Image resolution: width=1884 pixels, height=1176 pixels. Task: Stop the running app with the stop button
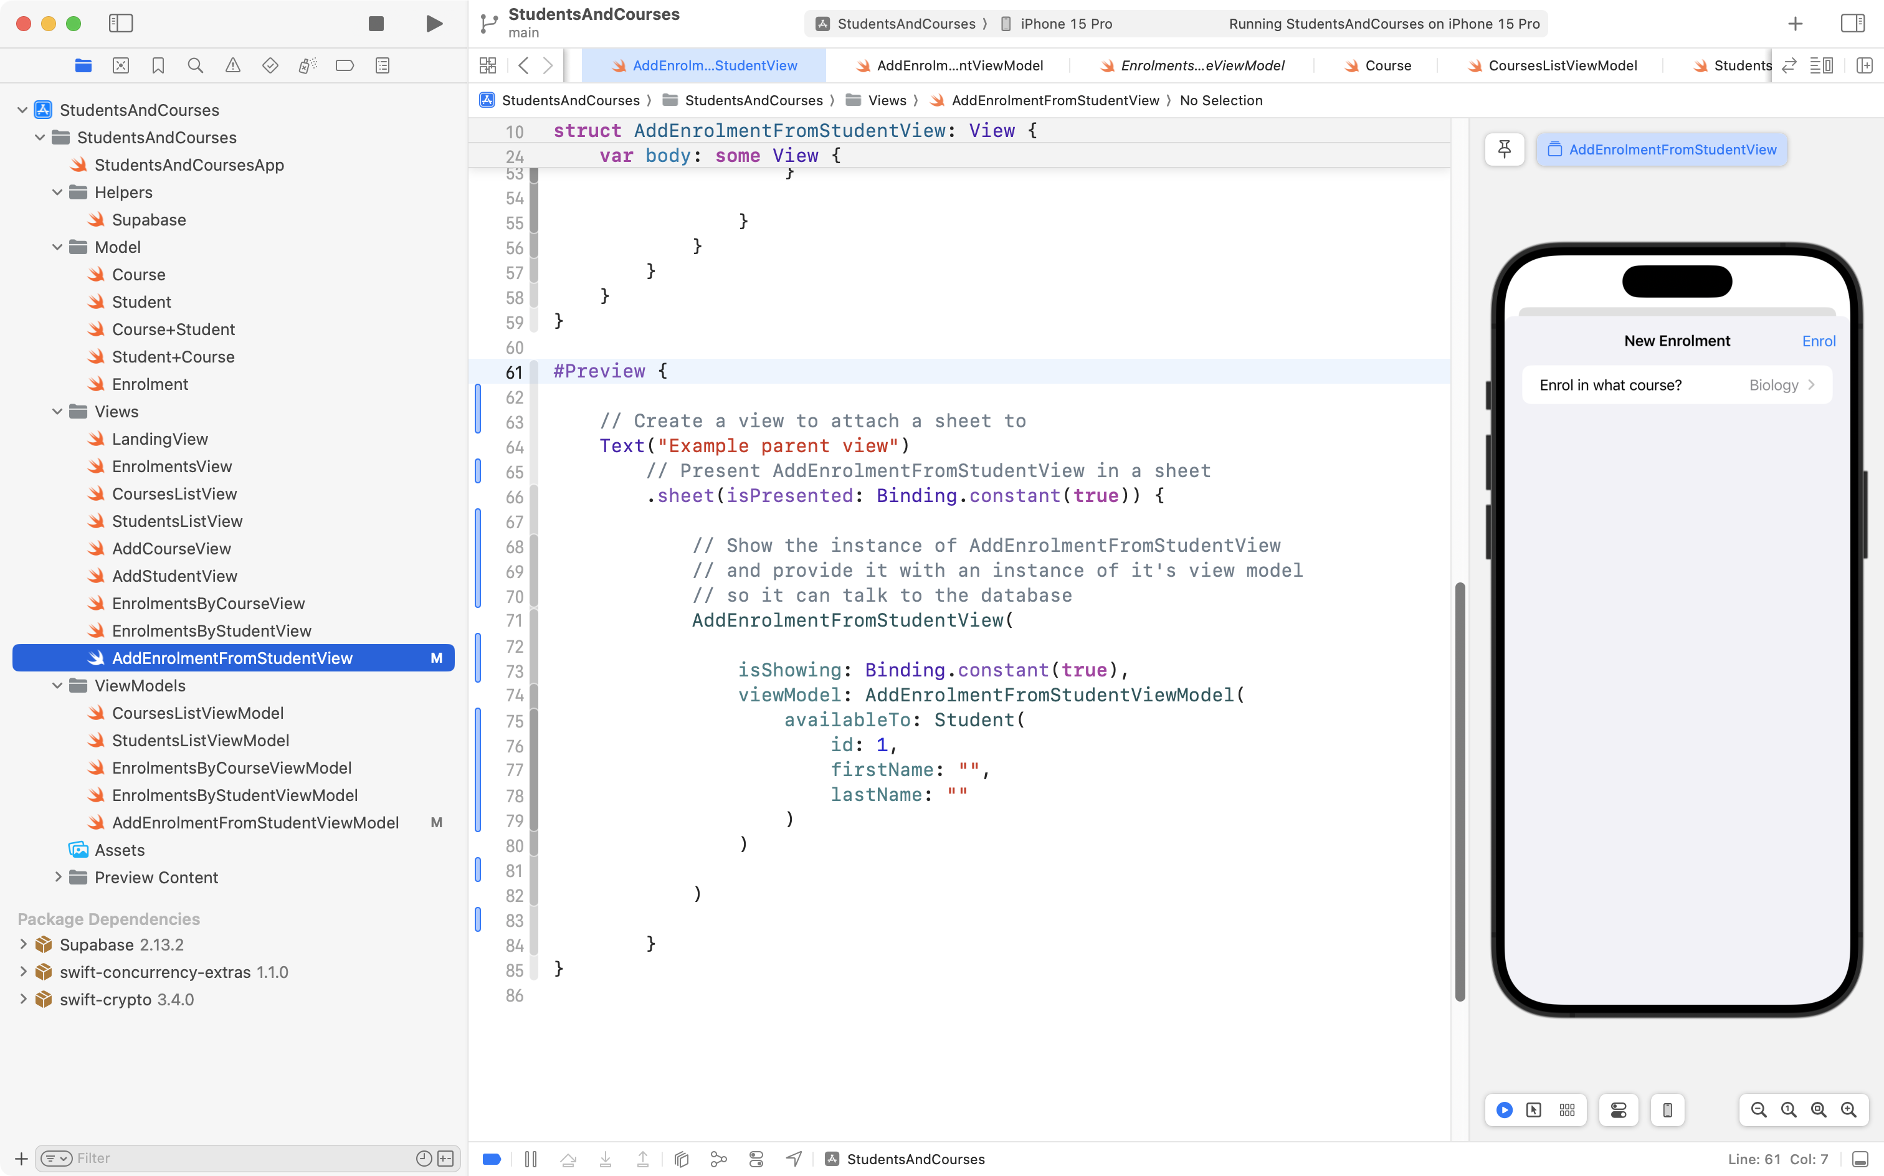(376, 23)
